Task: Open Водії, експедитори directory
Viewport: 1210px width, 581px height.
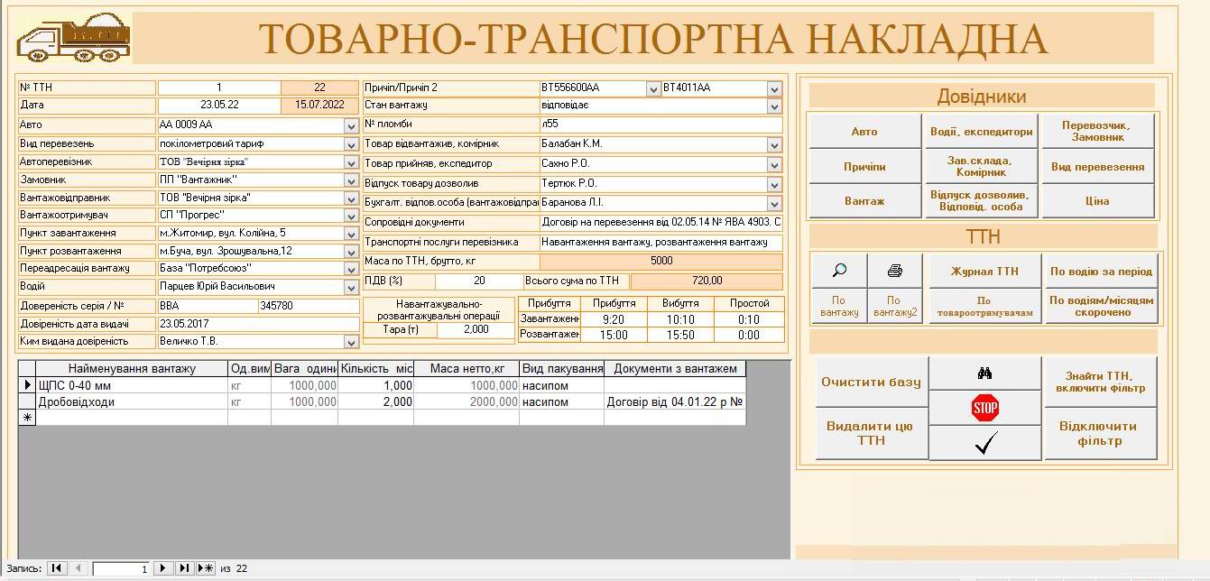Action: point(981,132)
